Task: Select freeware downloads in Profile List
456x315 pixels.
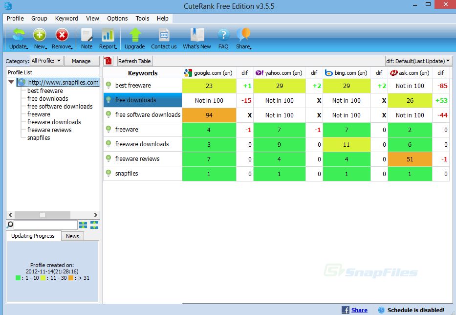Action: [54, 122]
